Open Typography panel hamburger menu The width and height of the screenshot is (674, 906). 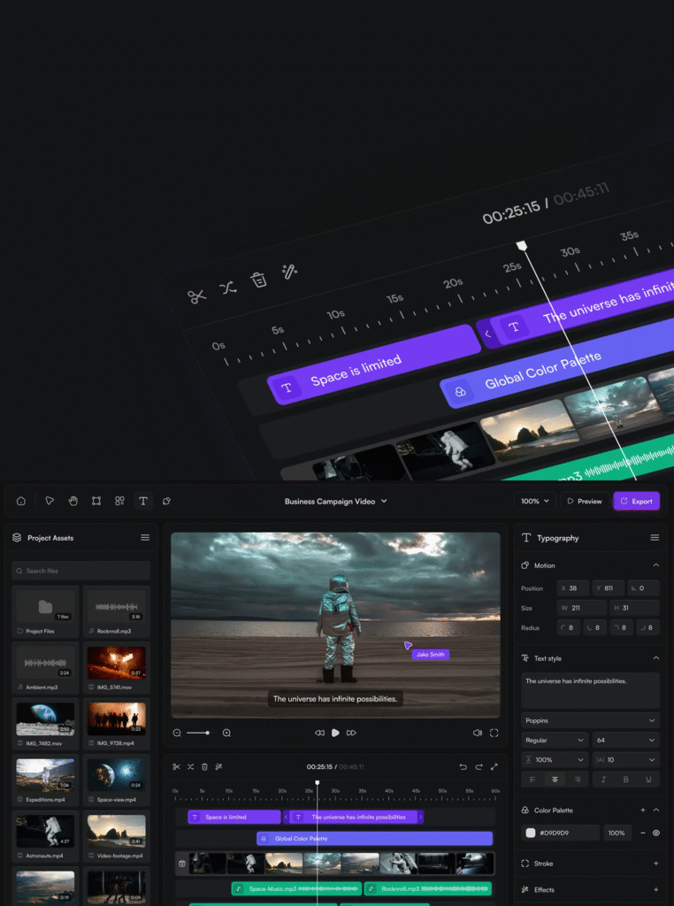pos(655,537)
